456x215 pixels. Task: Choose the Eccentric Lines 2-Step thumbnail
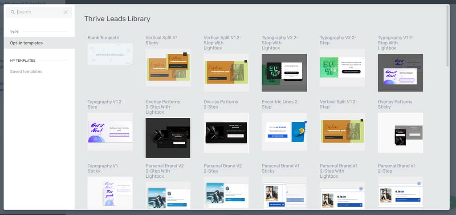285,132
